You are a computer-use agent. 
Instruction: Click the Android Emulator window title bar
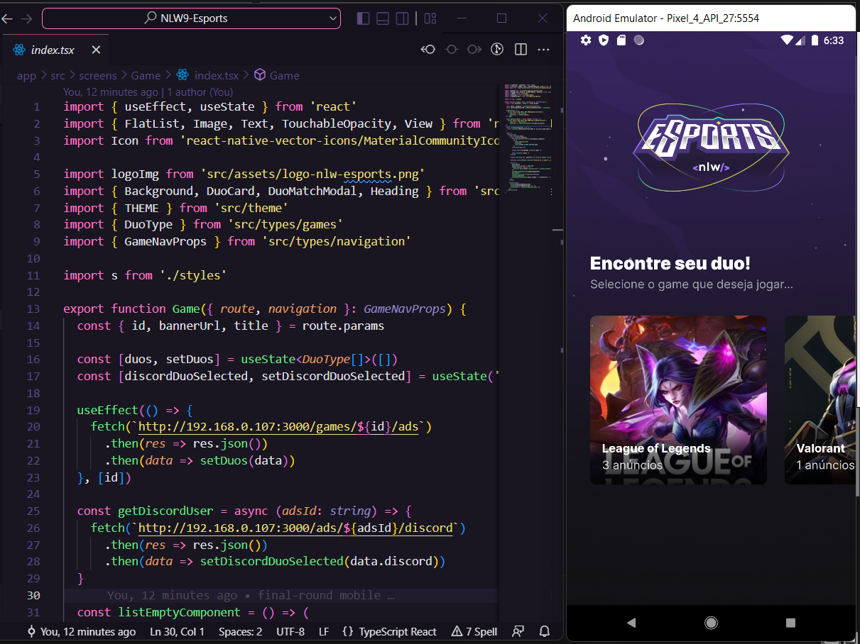pos(711,18)
